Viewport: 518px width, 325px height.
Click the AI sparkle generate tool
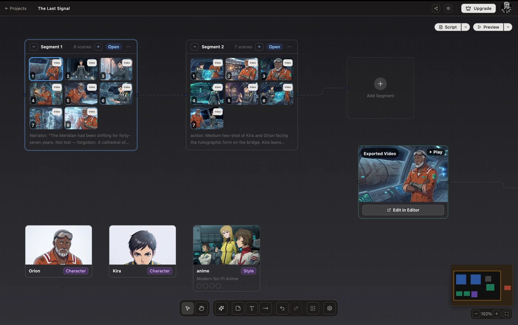221,308
